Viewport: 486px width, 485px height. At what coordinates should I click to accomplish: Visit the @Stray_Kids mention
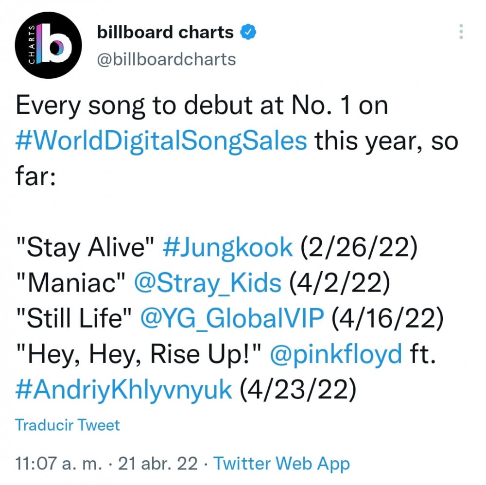[x=208, y=283]
